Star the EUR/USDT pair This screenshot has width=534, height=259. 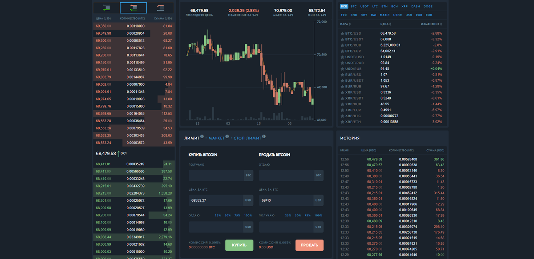pyautogui.click(x=342, y=80)
